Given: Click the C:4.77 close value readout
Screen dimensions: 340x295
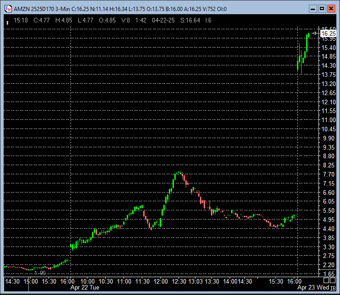Looking at the screenshot, I should 42,21.
